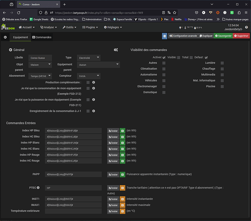Open command picker for Index HC Blanc

click(123, 149)
